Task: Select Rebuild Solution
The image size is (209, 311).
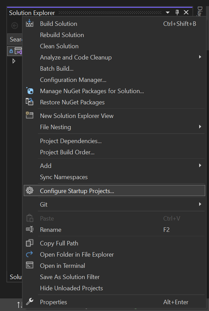Action: (62, 35)
